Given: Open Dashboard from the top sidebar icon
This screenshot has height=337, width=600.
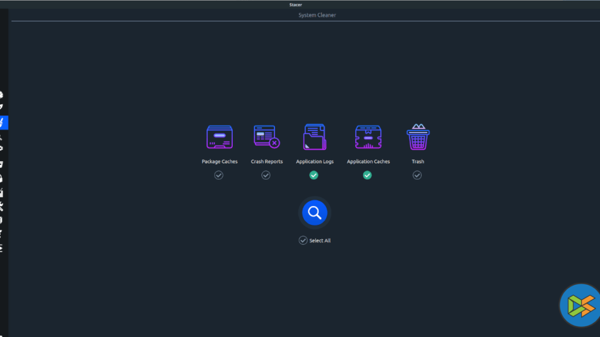Looking at the screenshot, I should click(x=2, y=95).
